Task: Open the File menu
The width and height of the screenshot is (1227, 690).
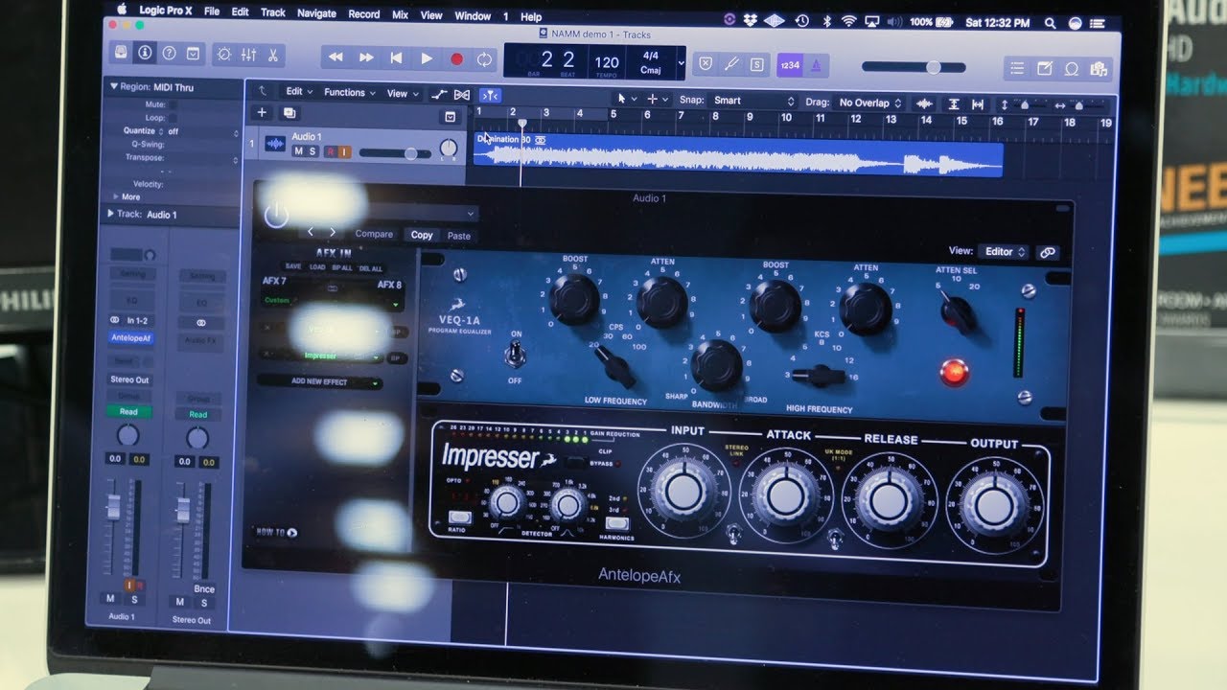Action: (x=212, y=13)
